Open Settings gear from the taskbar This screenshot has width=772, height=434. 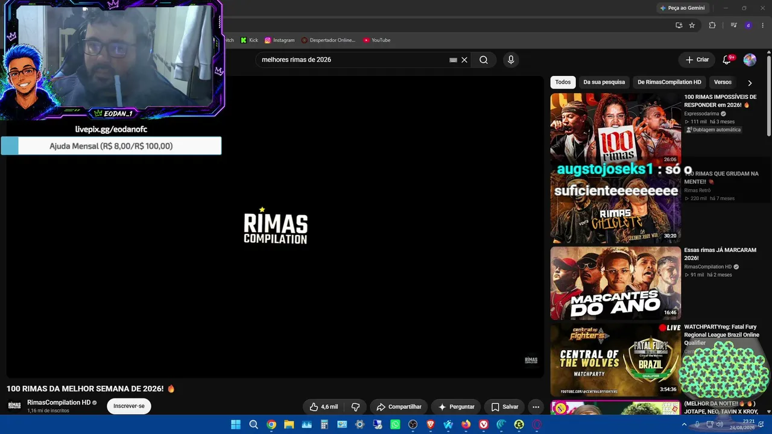tap(360, 424)
